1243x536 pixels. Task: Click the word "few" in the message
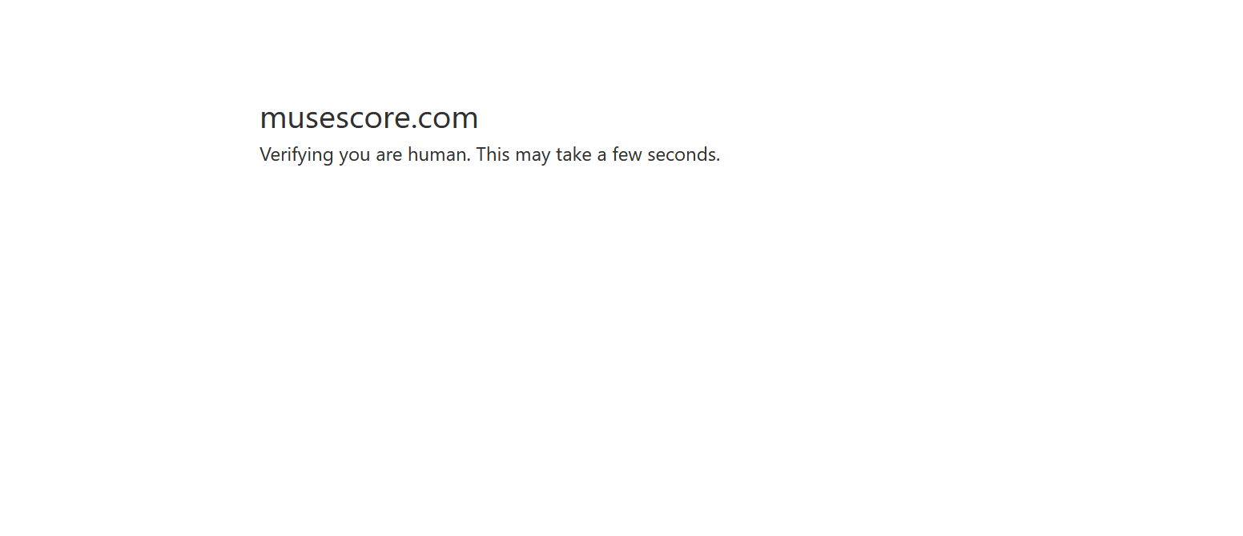click(627, 154)
